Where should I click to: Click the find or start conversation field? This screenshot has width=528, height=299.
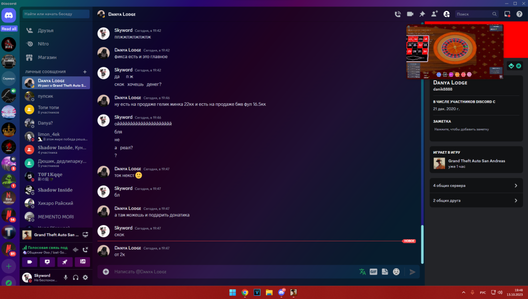[x=56, y=14]
